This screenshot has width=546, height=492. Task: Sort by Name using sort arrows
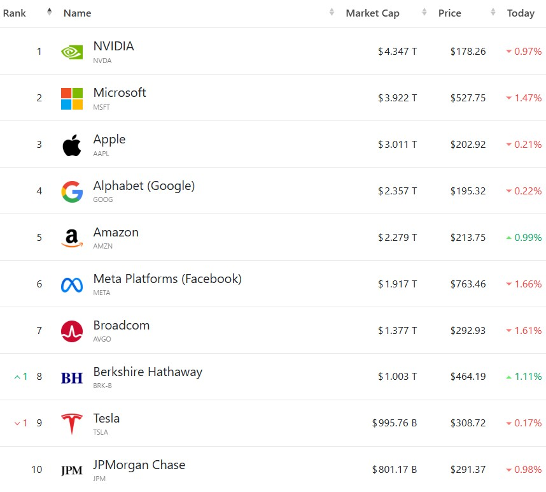[x=332, y=12]
